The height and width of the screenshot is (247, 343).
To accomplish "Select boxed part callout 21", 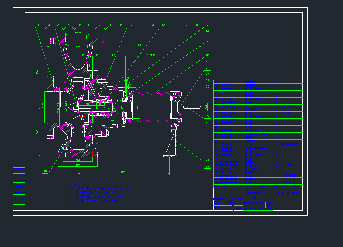I will [x=207, y=61].
